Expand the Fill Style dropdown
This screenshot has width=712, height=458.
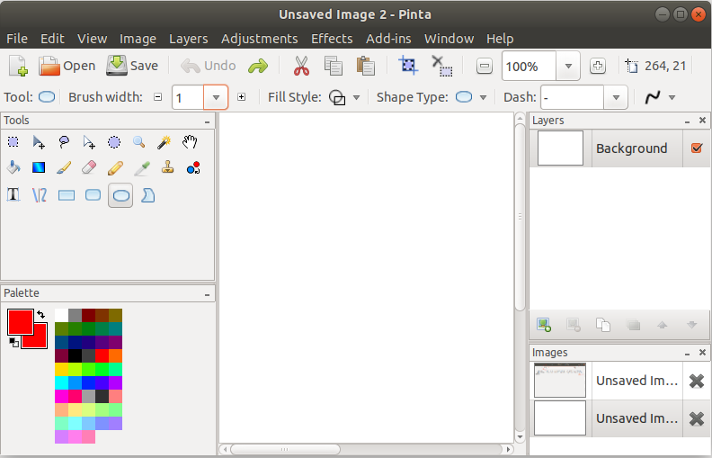click(x=357, y=97)
